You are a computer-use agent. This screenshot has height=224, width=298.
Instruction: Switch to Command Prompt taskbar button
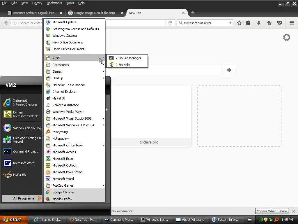(x=119, y=220)
